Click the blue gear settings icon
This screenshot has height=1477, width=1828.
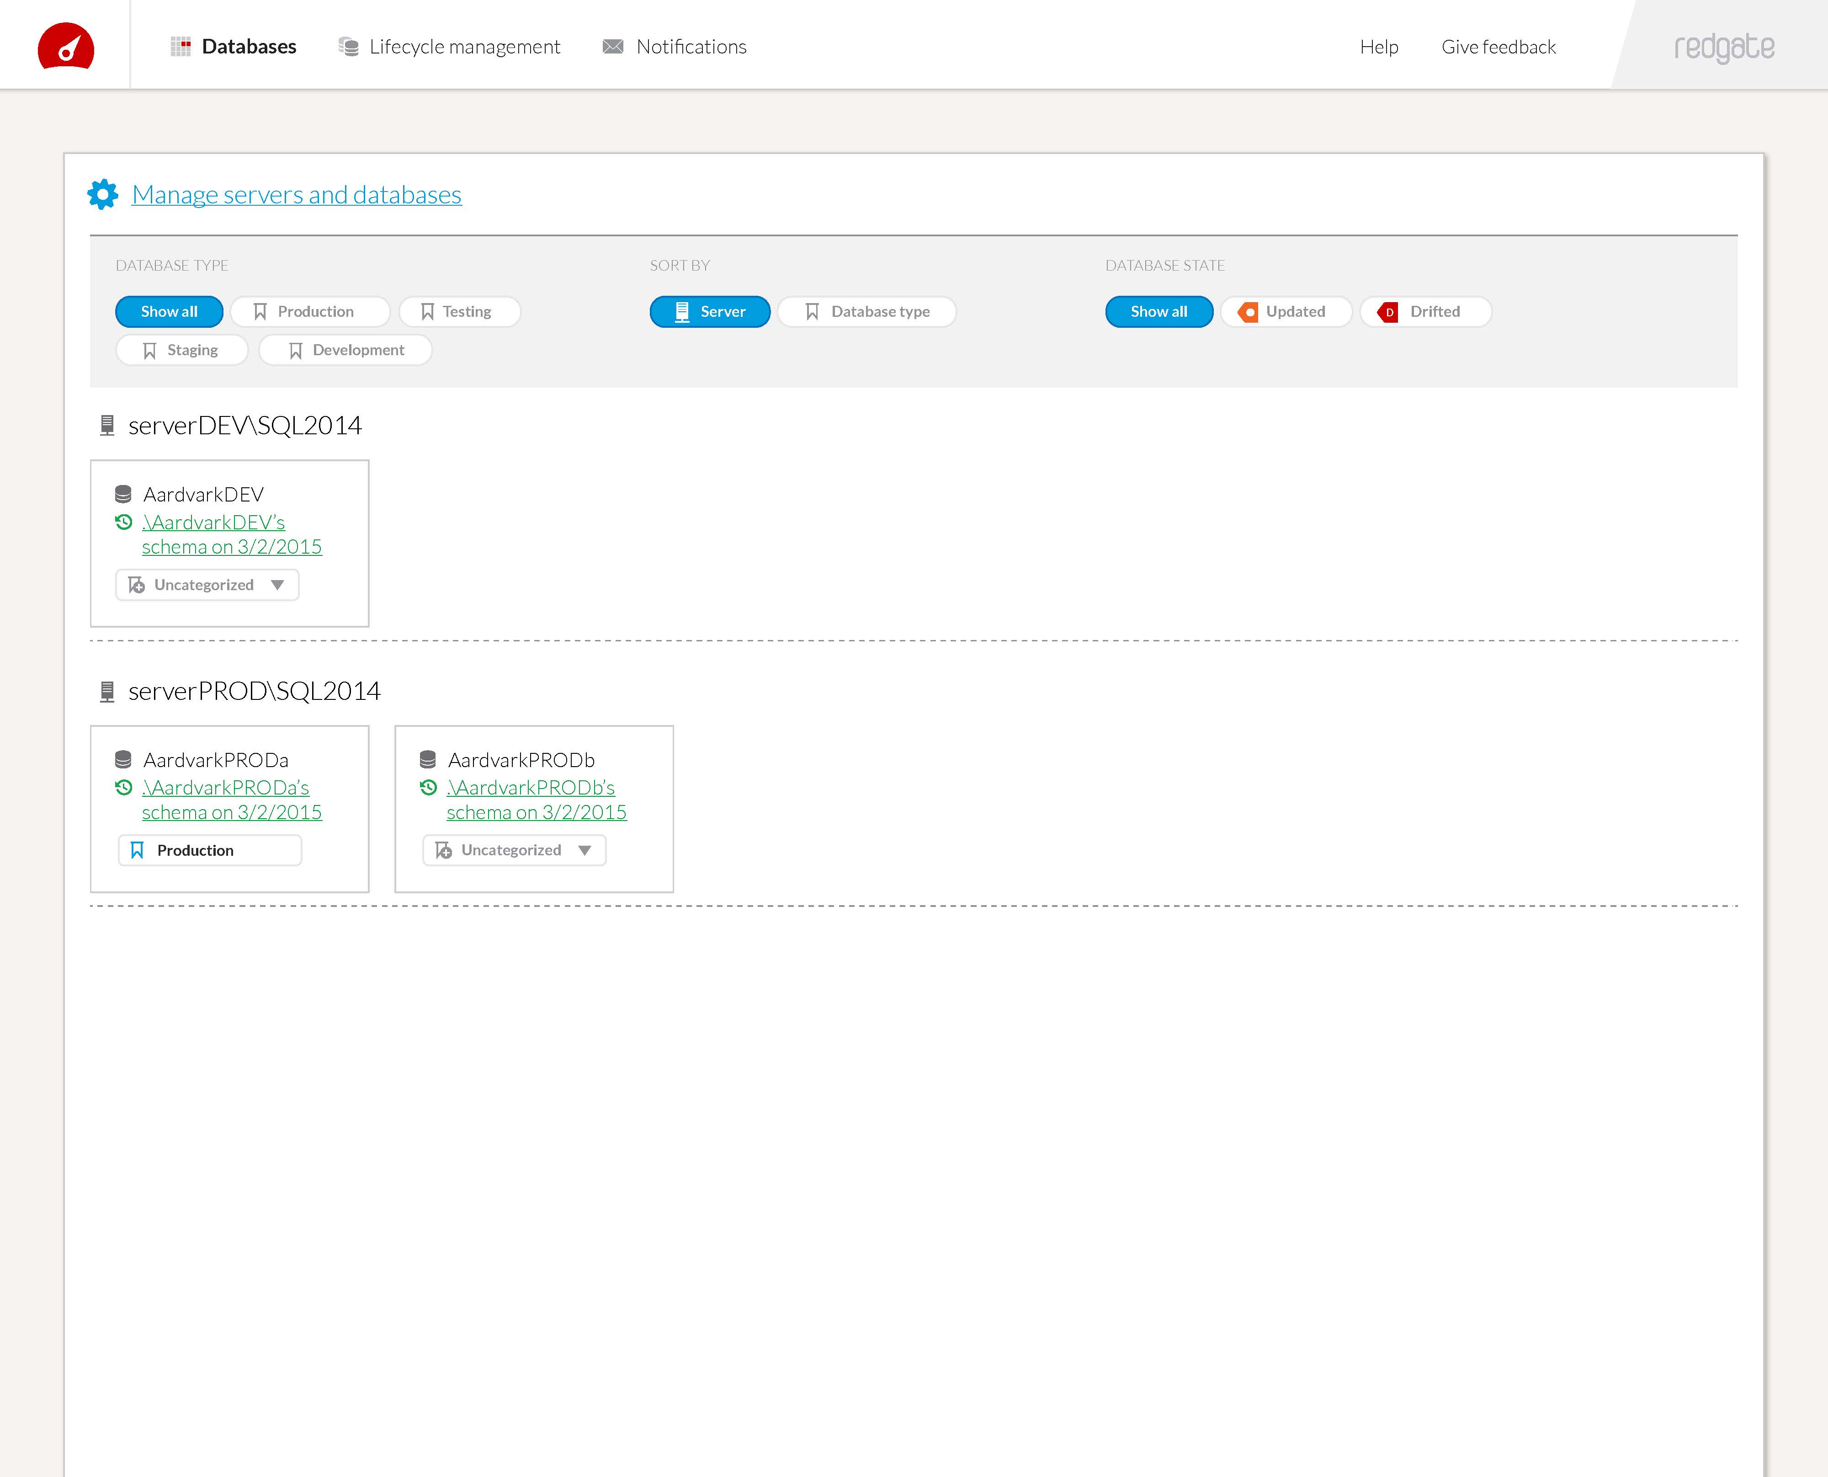103,195
